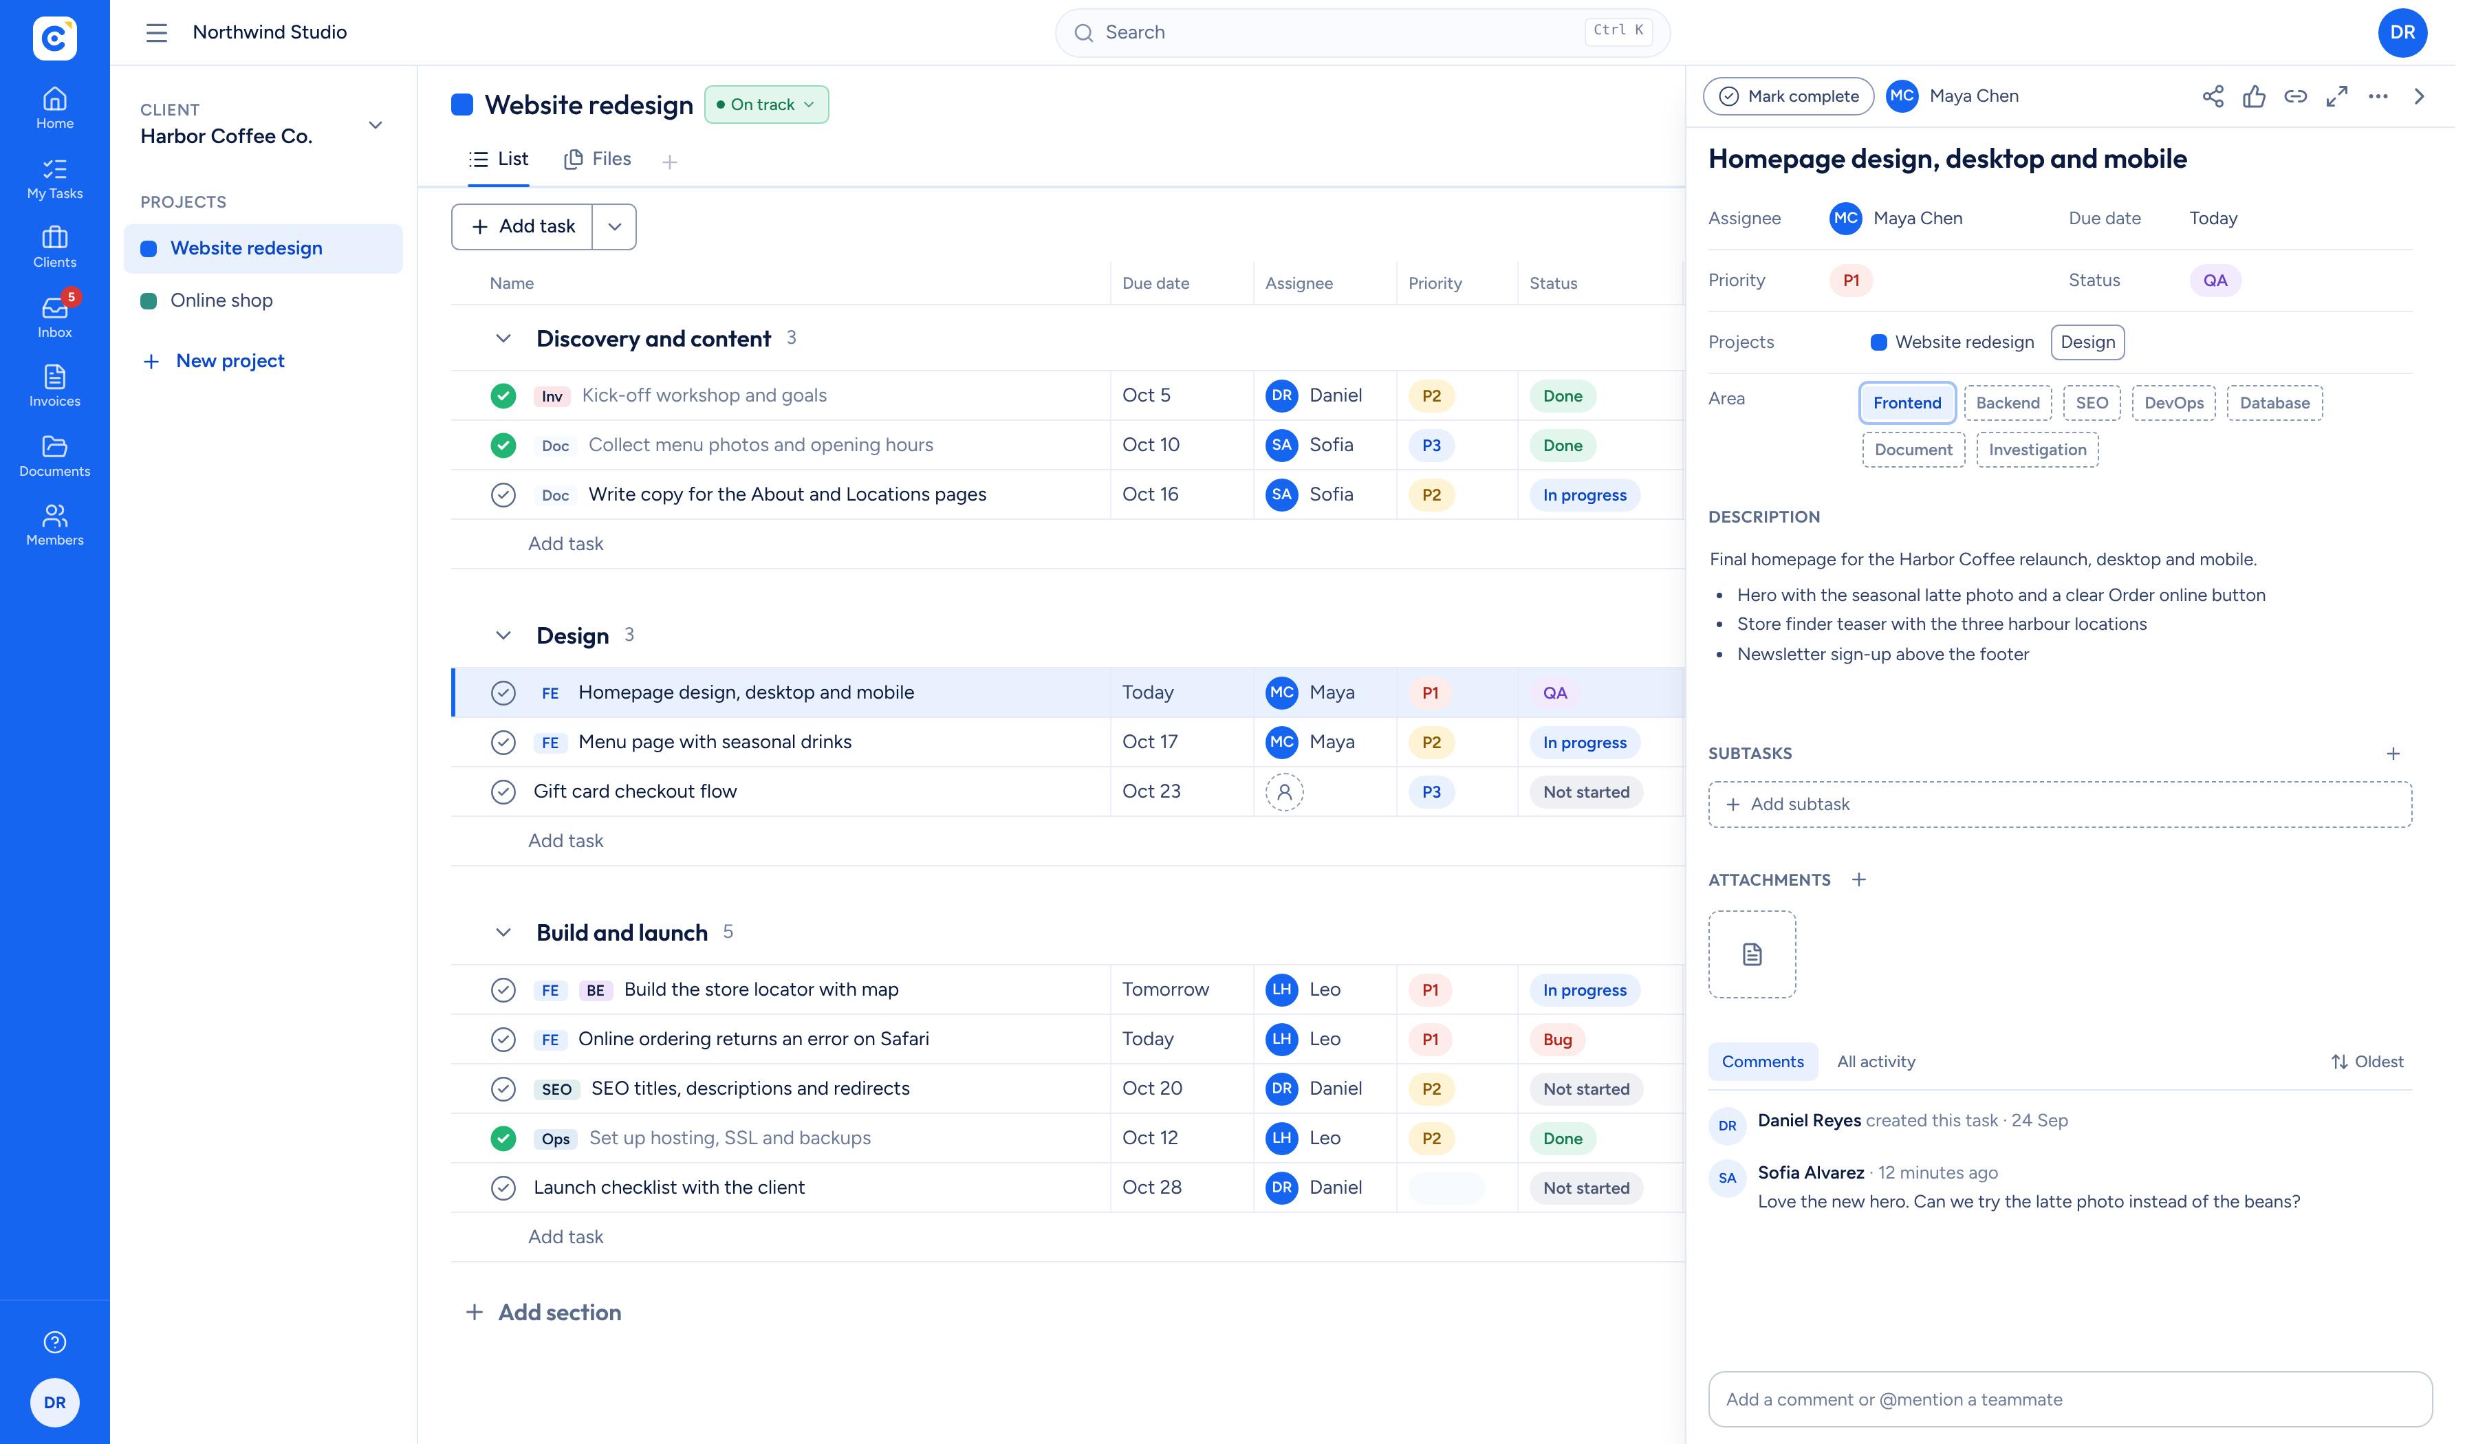
Task: Open My Tasks in the sidebar
Action: 55,179
